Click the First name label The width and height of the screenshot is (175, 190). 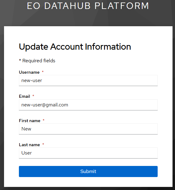(29, 121)
